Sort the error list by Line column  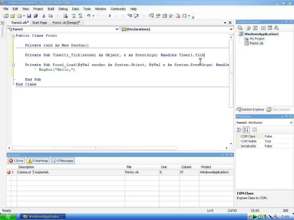pos(169,167)
